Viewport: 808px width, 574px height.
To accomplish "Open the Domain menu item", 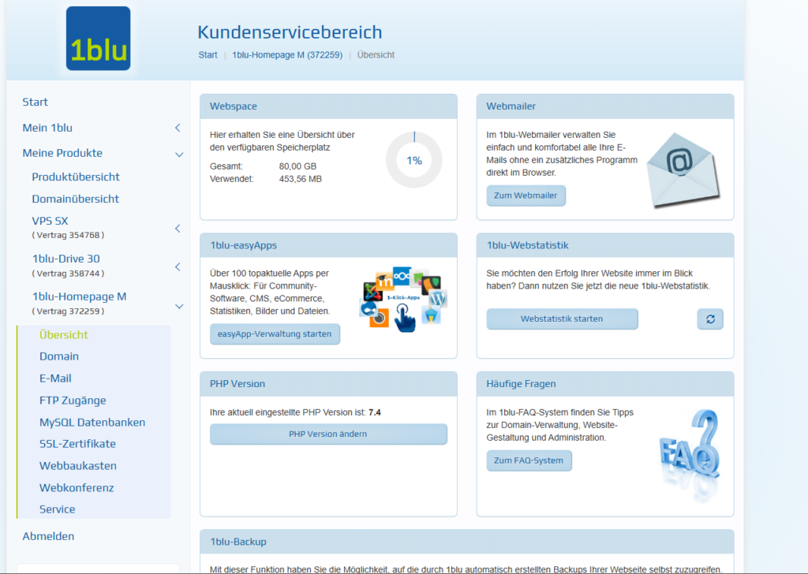I will 59,356.
